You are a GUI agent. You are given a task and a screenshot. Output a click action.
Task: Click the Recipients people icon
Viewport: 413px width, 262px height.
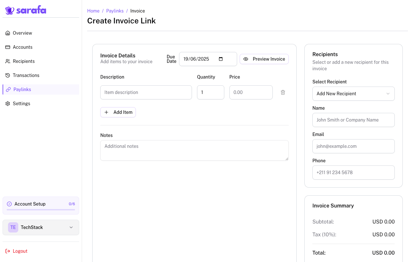[8, 61]
